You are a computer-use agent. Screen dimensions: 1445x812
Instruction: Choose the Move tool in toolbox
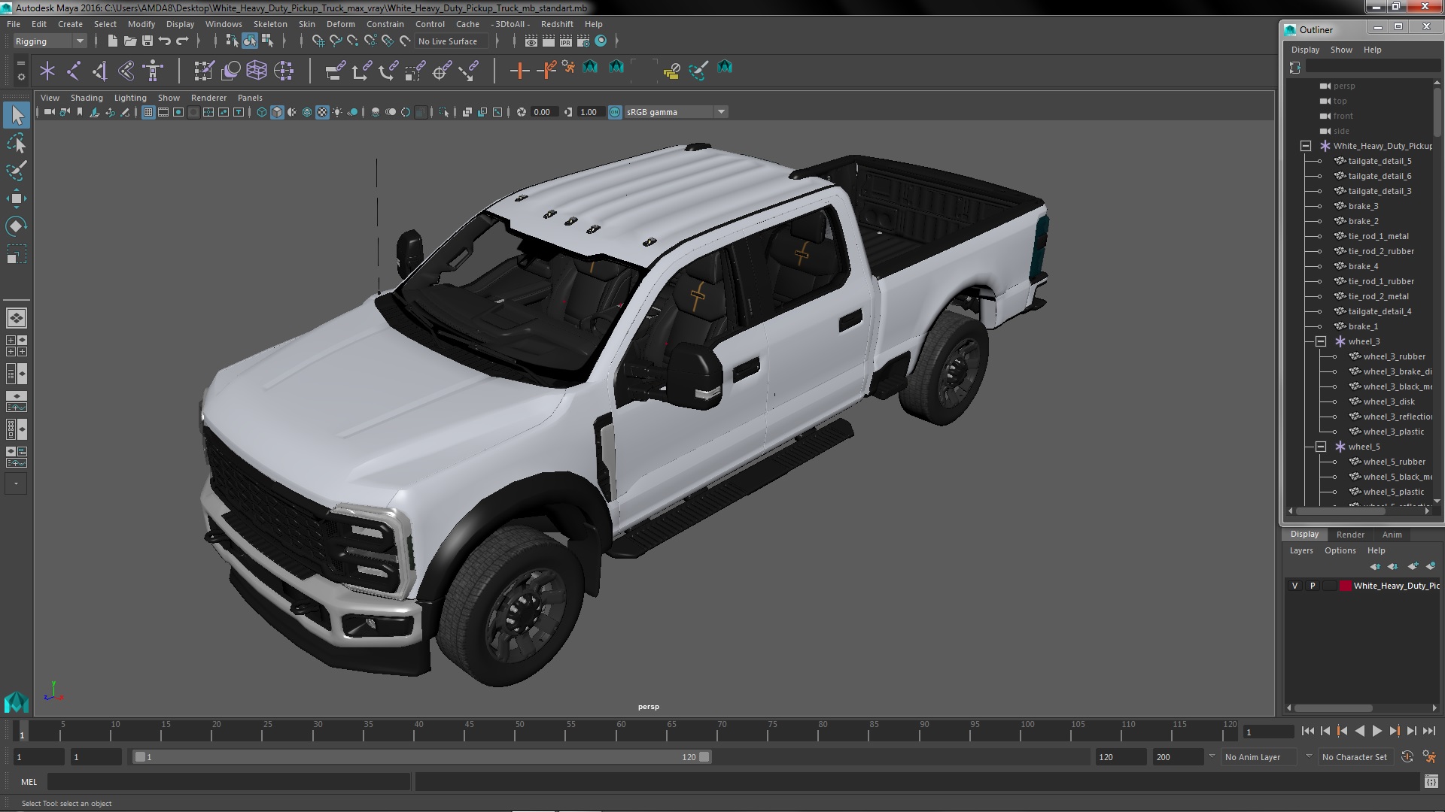coord(17,198)
